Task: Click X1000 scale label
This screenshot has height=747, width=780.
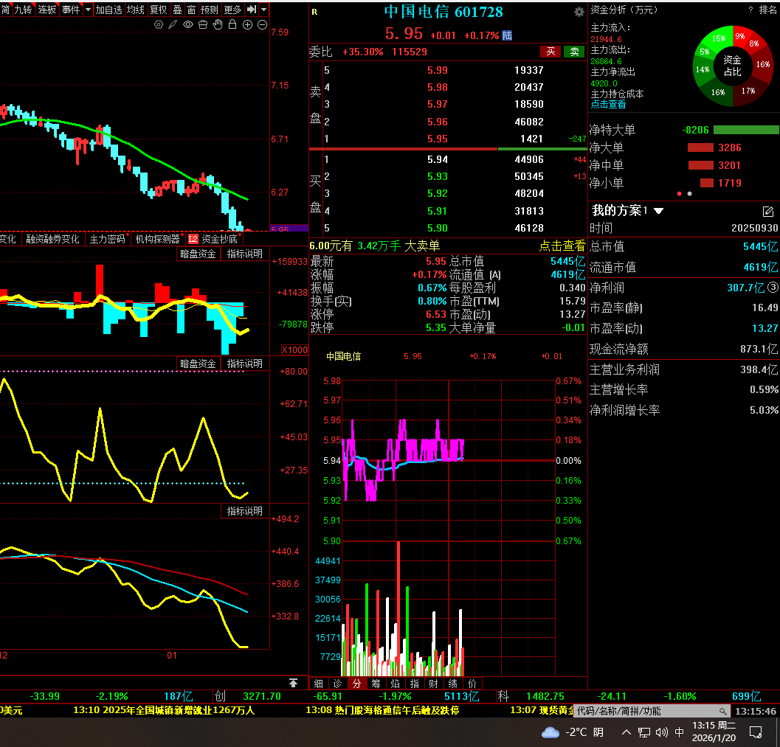Action: [294, 350]
